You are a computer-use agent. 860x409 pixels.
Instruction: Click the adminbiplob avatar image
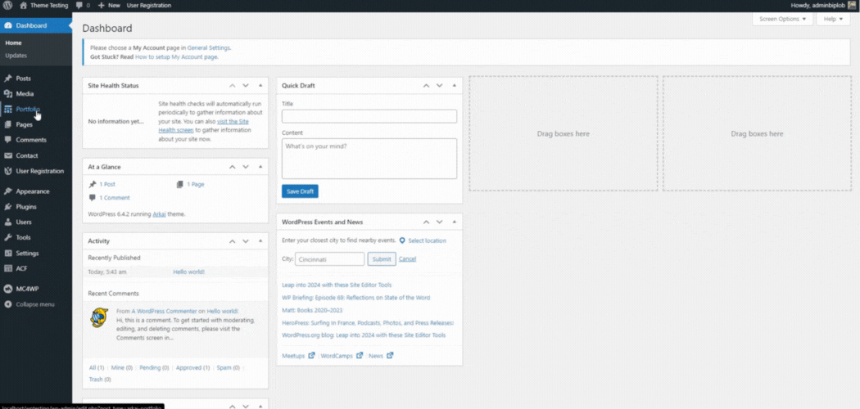[x=852, y=6]
